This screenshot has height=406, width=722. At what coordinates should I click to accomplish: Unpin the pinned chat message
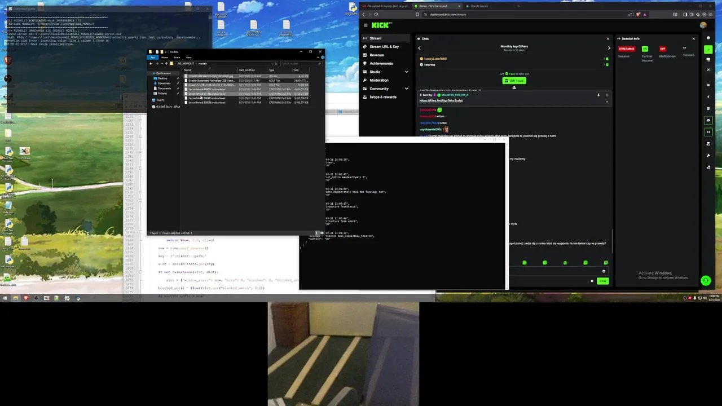click(x=598, y=95)
